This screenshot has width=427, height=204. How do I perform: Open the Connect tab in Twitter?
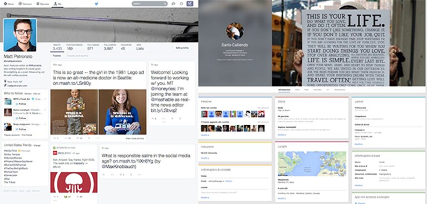[25, 4]
